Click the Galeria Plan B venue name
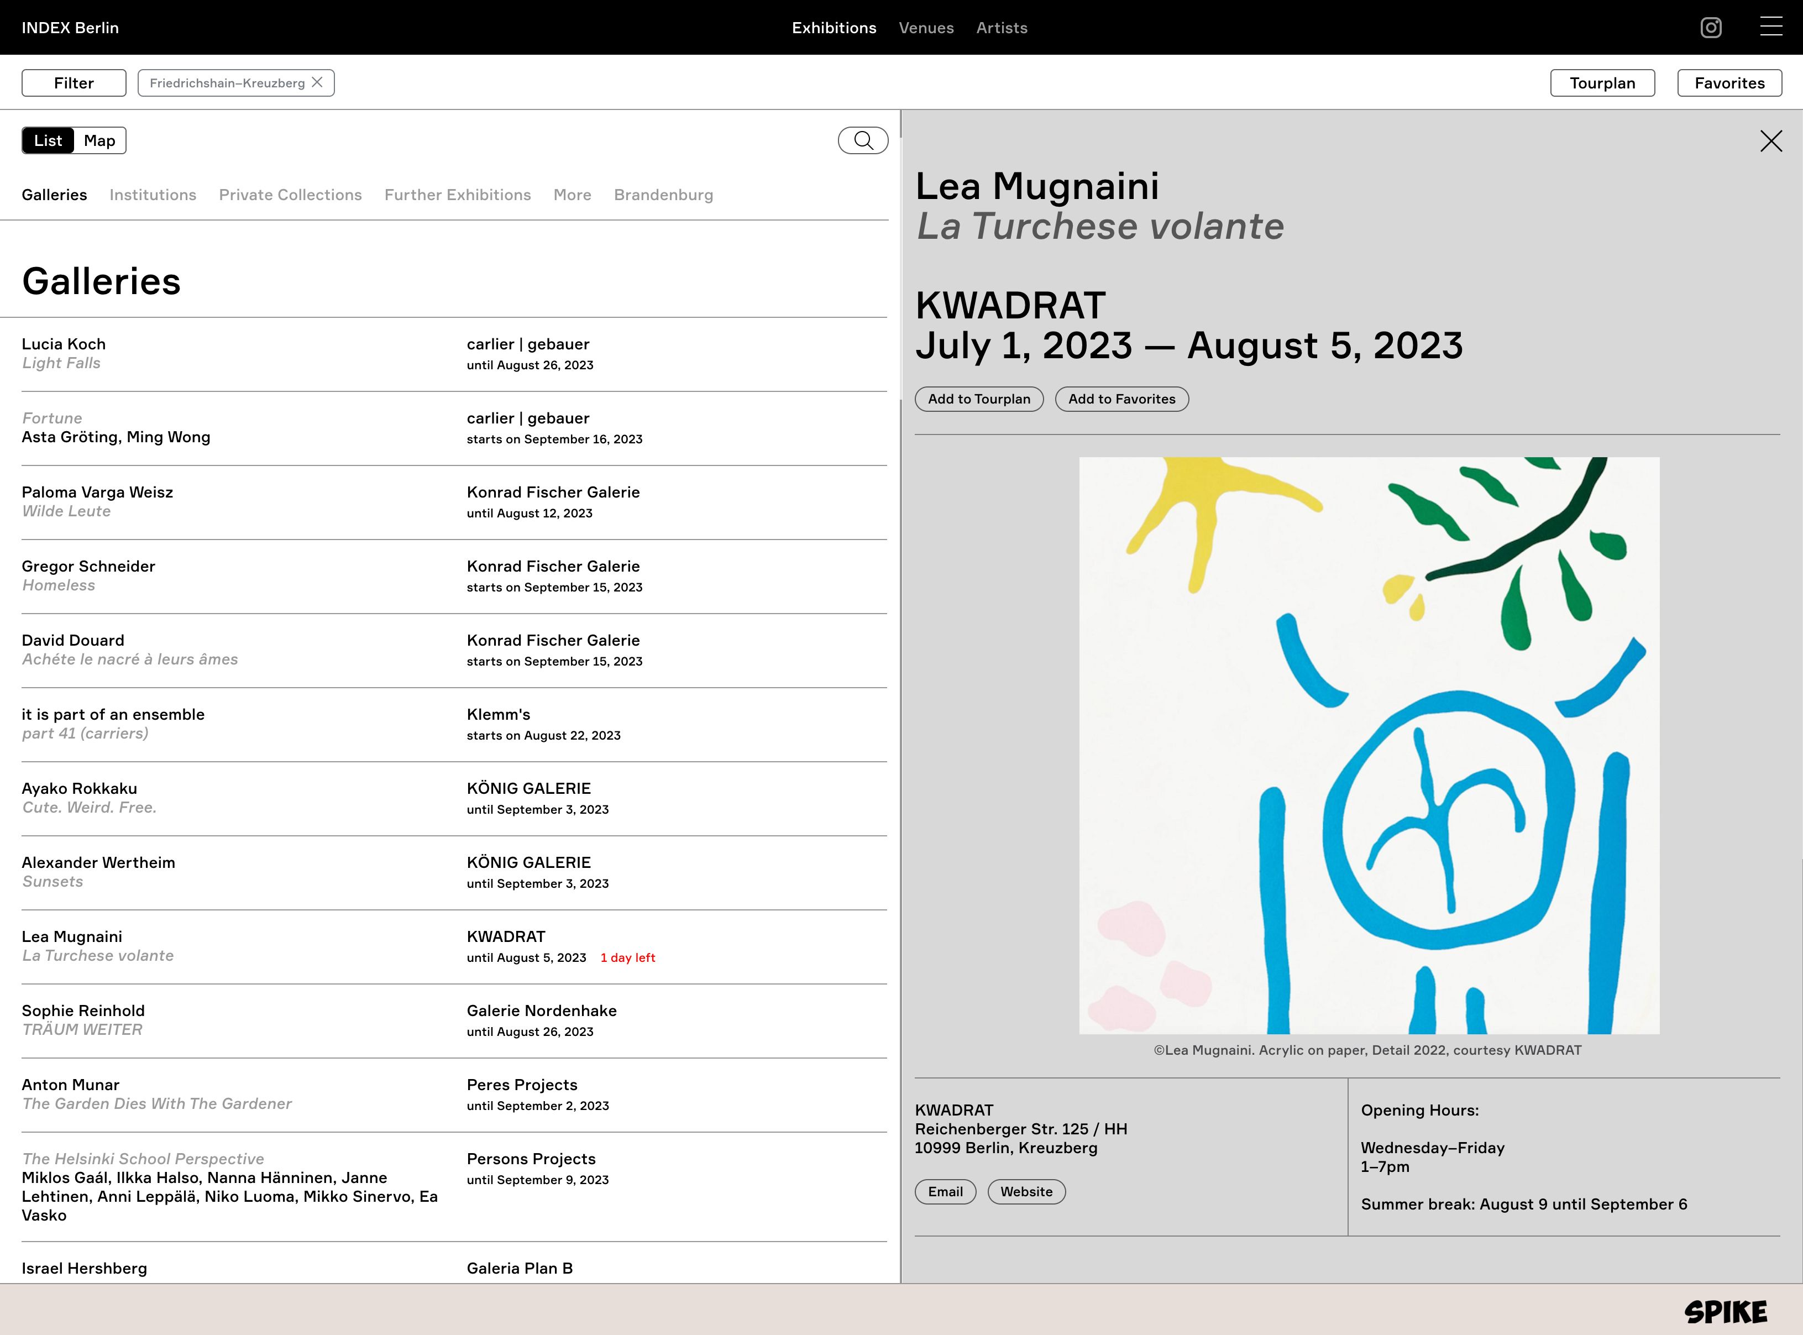Image resolution: width=1803 pixels, height=1335 pixels. [520, 1269]
